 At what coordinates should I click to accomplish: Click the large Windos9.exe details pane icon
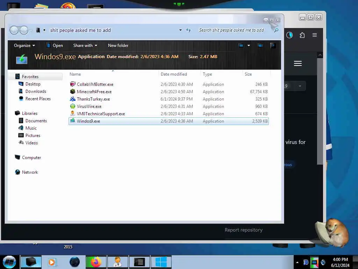[x=22, y=59]
